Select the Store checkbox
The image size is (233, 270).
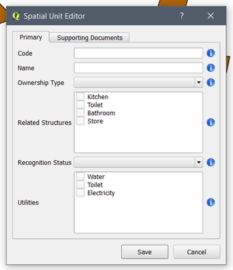pyautogui.click(x=80, y=121)
